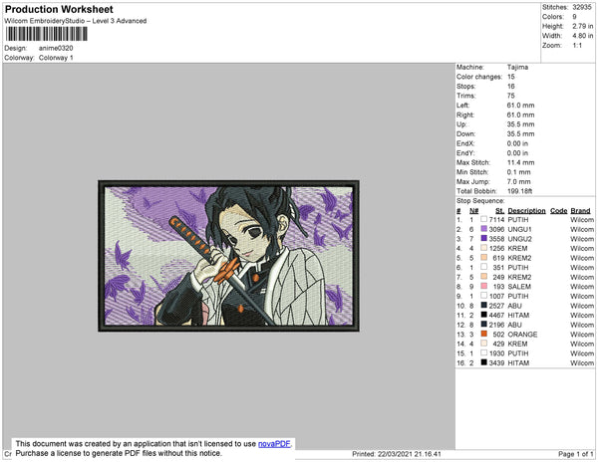Click the Description column header
Image resolution: width=598 pixels, height=462 pixels.
point(526,211)
